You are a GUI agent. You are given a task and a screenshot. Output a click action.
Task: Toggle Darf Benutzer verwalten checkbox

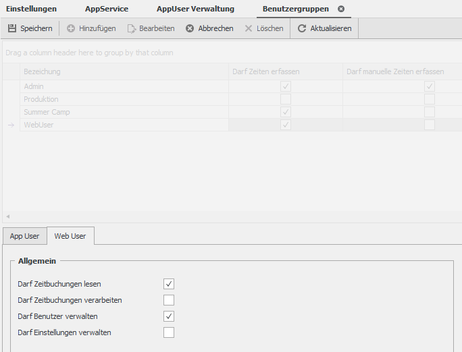169,316
